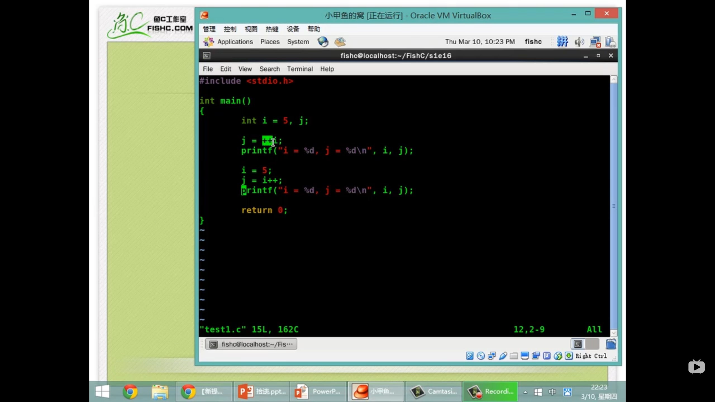715x402 pixels.
Task: Click VirtualBox network adapters indicator
Action: [492, 356]
